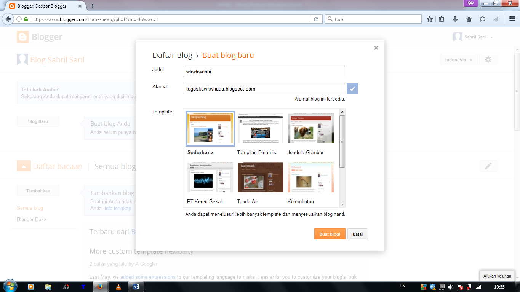520x292 pixels.
Task: Click the Blogger logo
Action: tap(40, 37)
